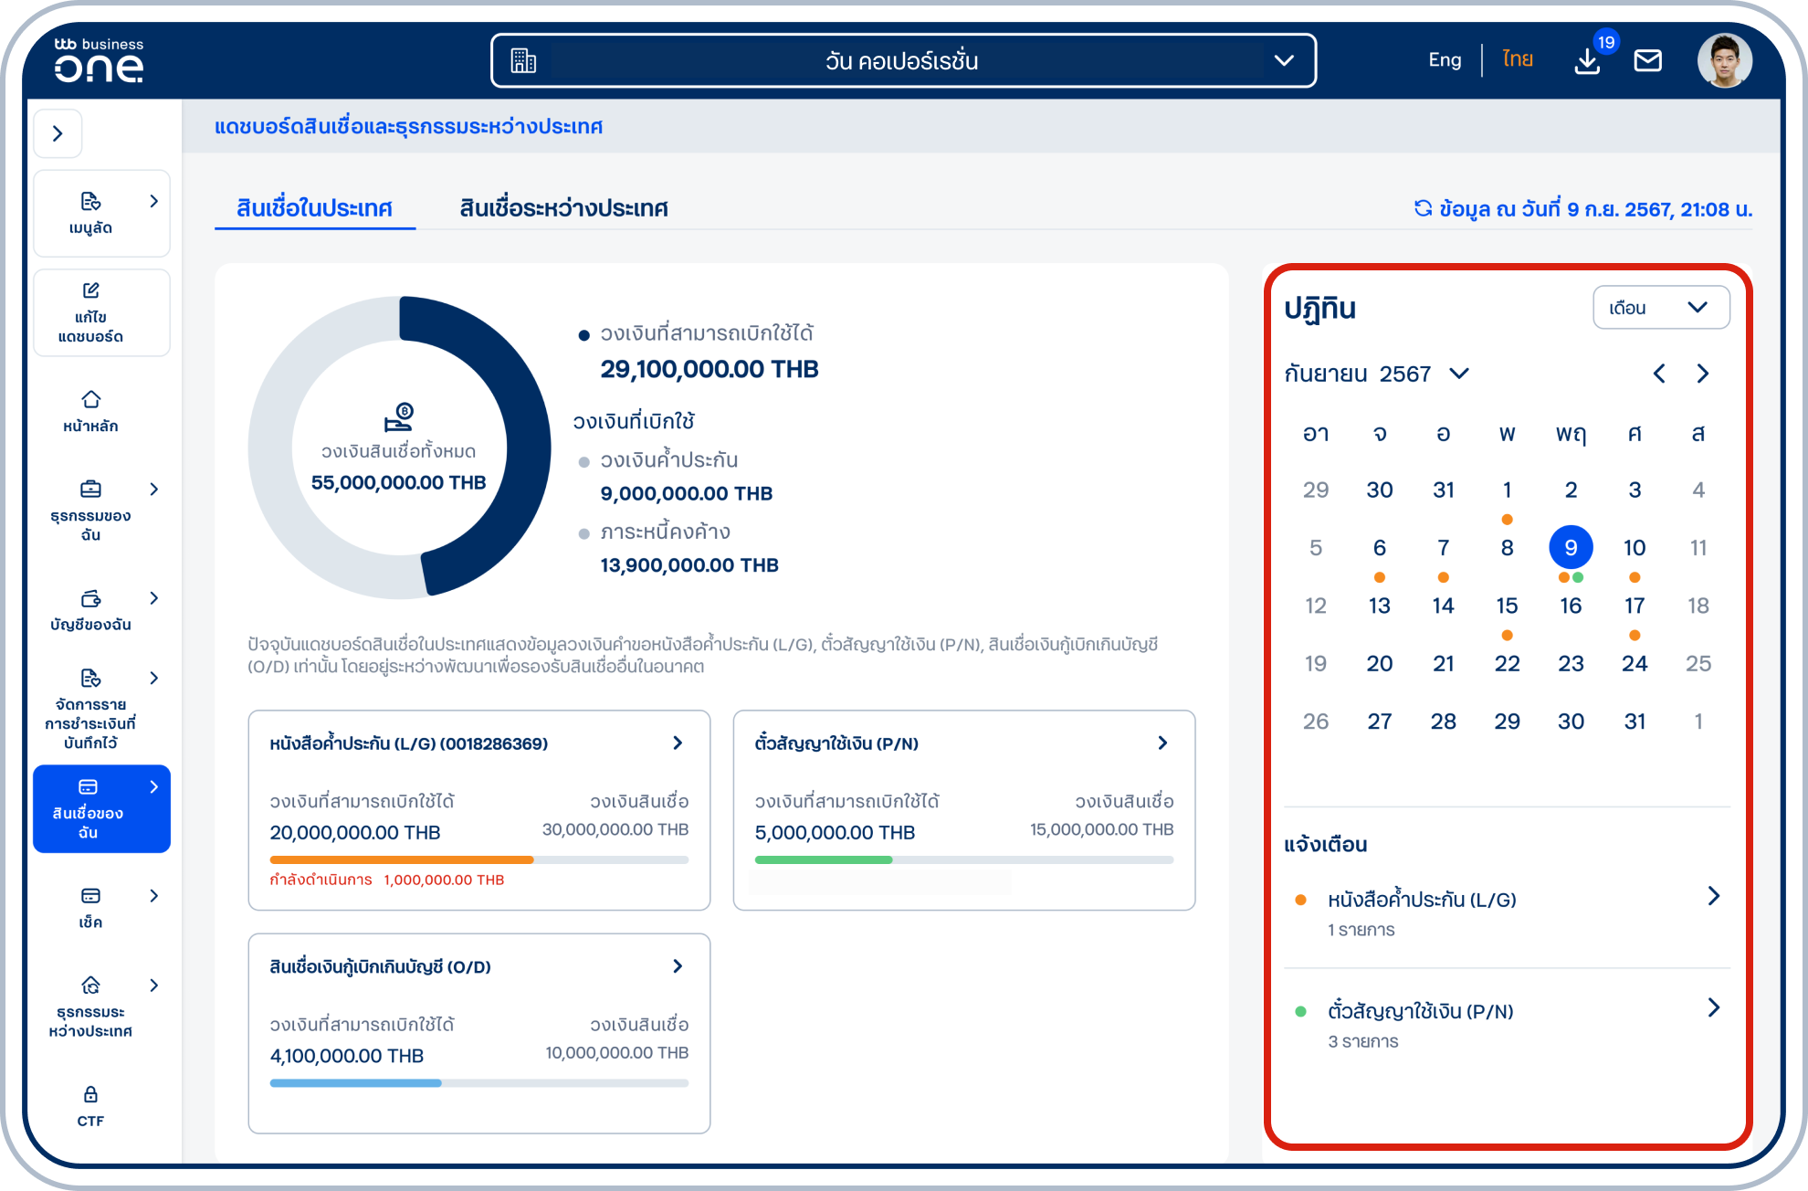Open the company selector dropdown
1808x1191 pixels.
pyautogui.click(x=903, y=61)
